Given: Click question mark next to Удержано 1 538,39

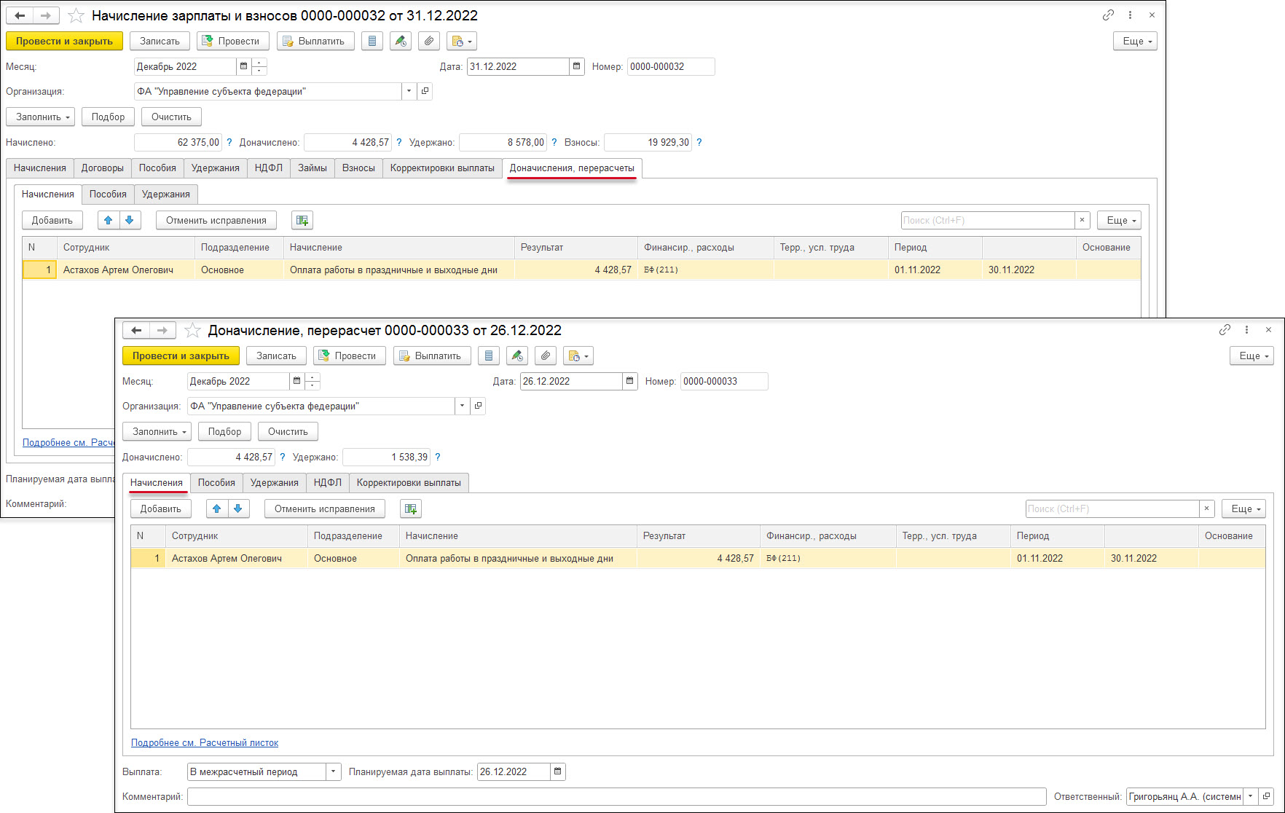Looking at the screenshot, I should 438,457.
